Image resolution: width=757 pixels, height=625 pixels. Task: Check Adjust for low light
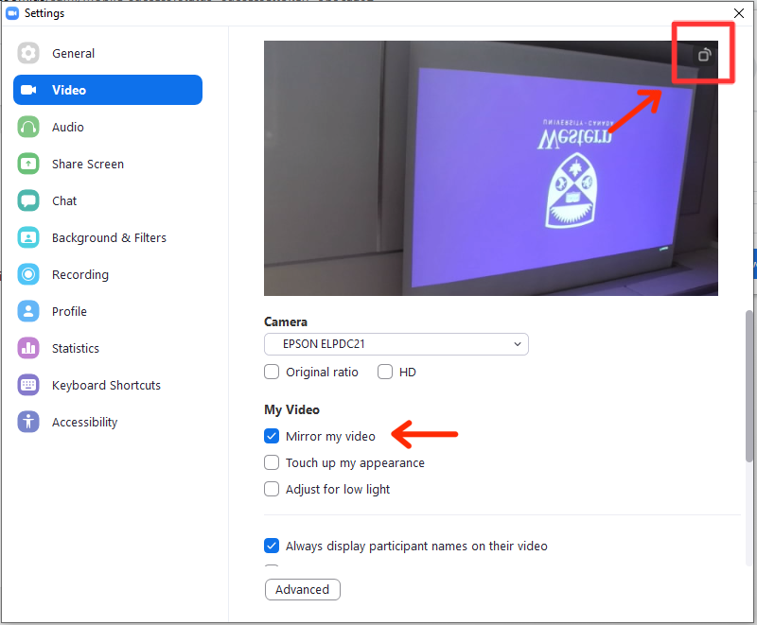coord(272,489)
